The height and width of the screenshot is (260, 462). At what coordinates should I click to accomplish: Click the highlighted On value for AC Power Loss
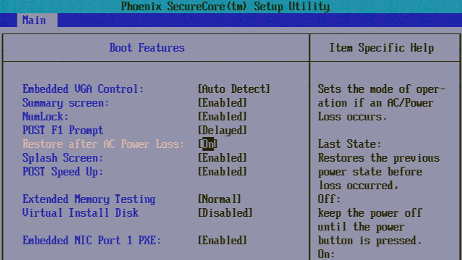[x=208, y=144]
